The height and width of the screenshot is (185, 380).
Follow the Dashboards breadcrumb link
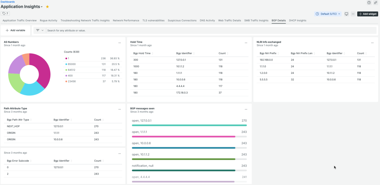(8, 2)
